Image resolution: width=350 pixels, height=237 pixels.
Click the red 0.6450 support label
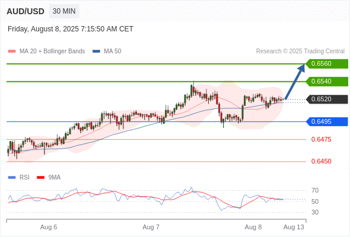point(321,161)
